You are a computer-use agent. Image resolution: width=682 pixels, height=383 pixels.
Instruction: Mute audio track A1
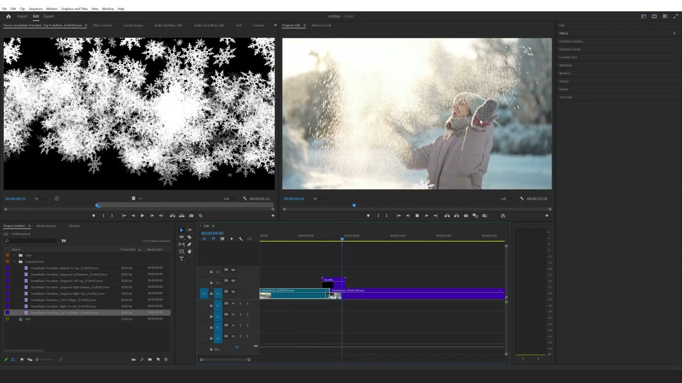(x=233, y=304)
